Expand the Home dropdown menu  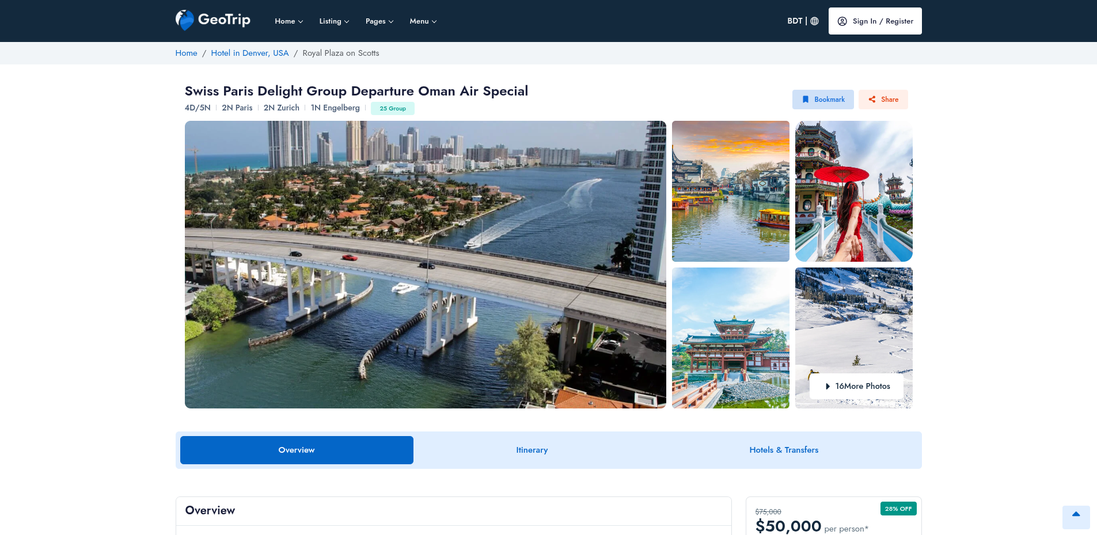(289, 21)
